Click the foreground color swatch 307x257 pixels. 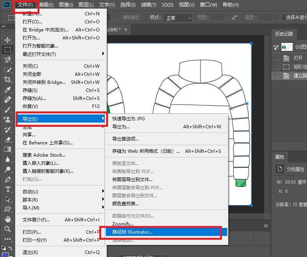pos(5,254)
